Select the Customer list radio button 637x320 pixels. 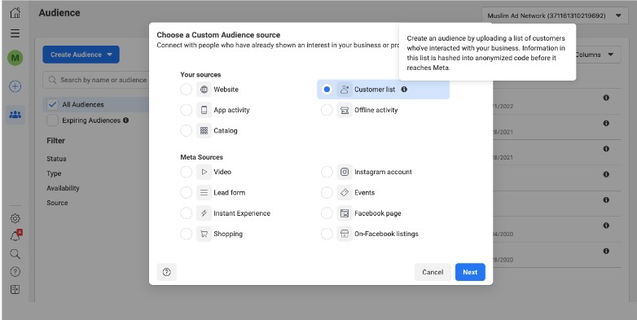(x=327, y=90)
